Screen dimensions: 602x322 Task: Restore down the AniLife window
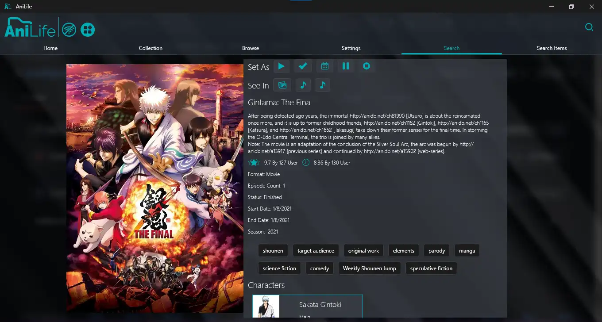tap(571, 7)
